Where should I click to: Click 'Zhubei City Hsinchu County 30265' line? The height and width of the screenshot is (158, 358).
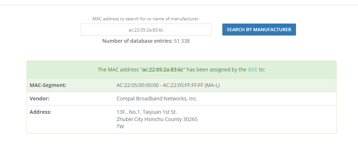click(157, 119)
